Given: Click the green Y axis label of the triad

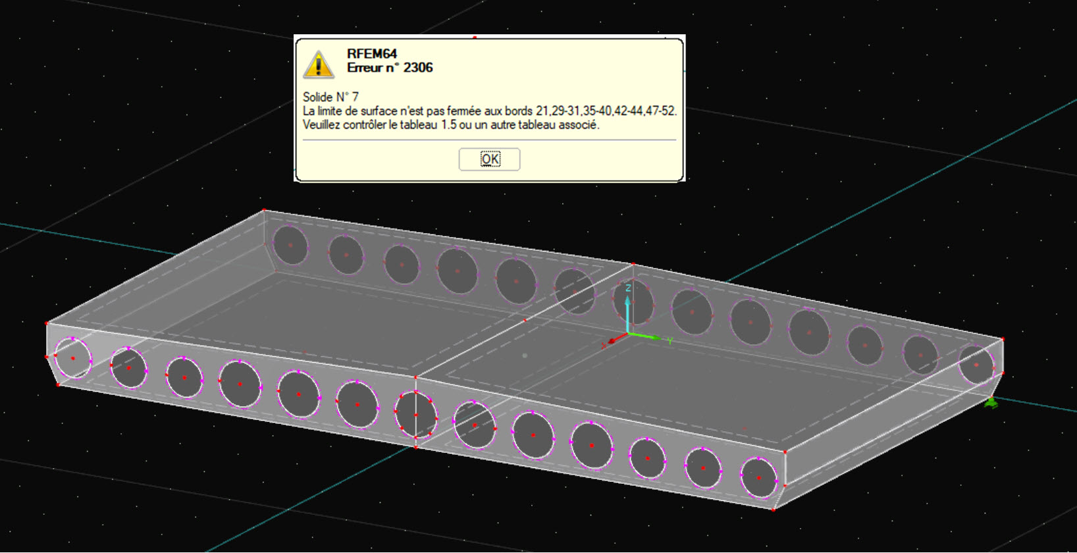Looking at the screenshot, I should pyautogui.click(x=670, y=341).
